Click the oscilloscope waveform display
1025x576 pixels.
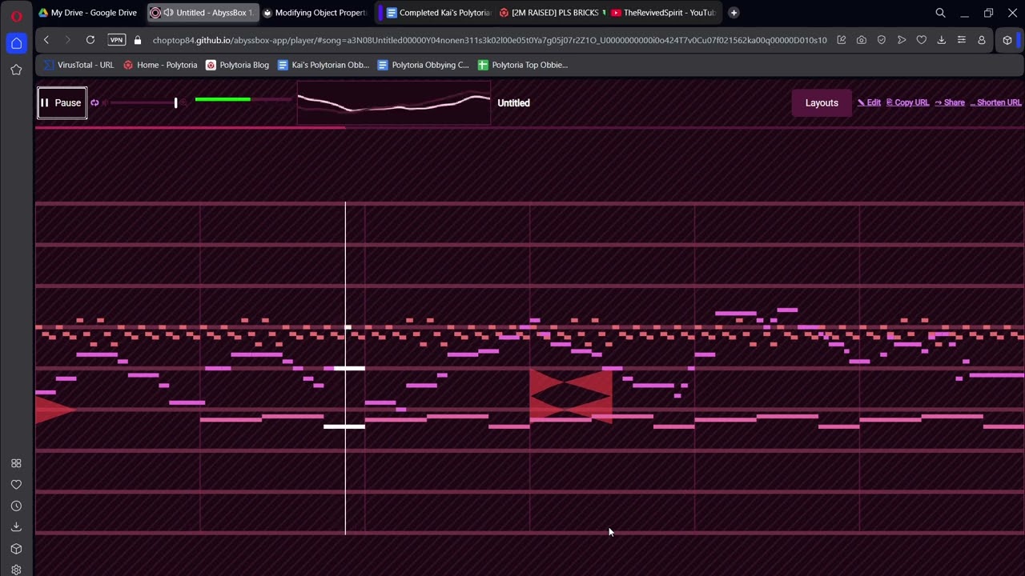[394, 102]
